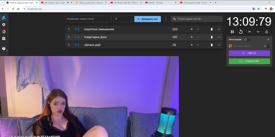This screenshot has height=137, width=275.
Task: Click the amount 222
Action: (175, 29)
